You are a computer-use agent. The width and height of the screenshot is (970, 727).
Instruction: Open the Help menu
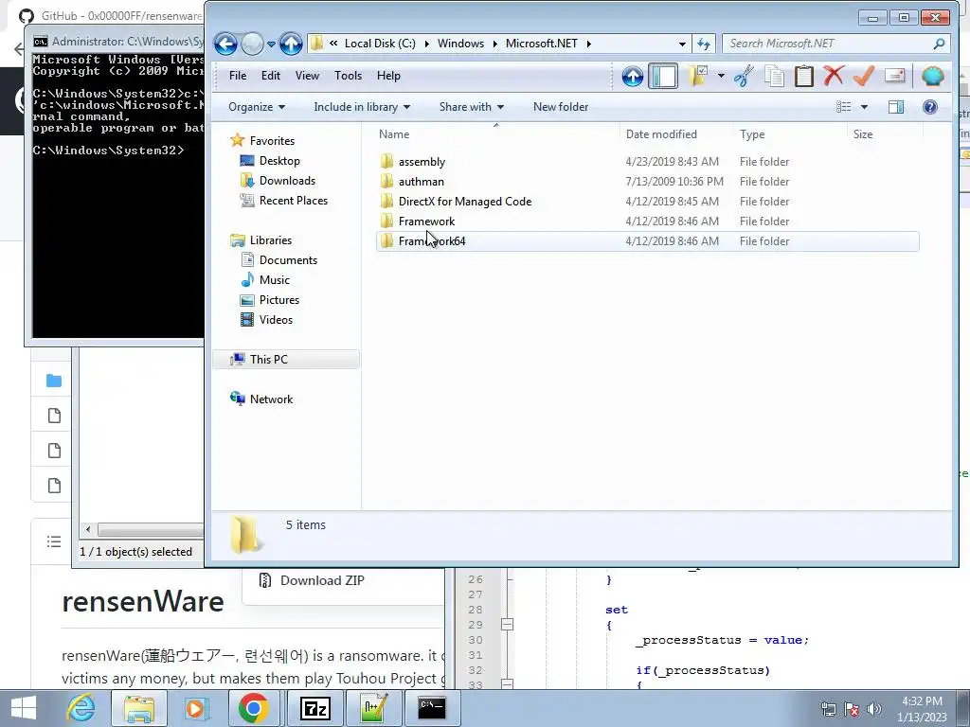[x=388, y=76]
